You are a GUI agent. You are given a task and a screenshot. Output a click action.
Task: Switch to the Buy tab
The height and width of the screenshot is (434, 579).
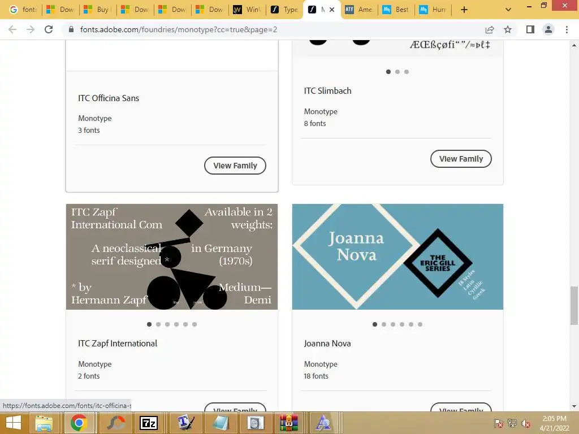[97, 10]
